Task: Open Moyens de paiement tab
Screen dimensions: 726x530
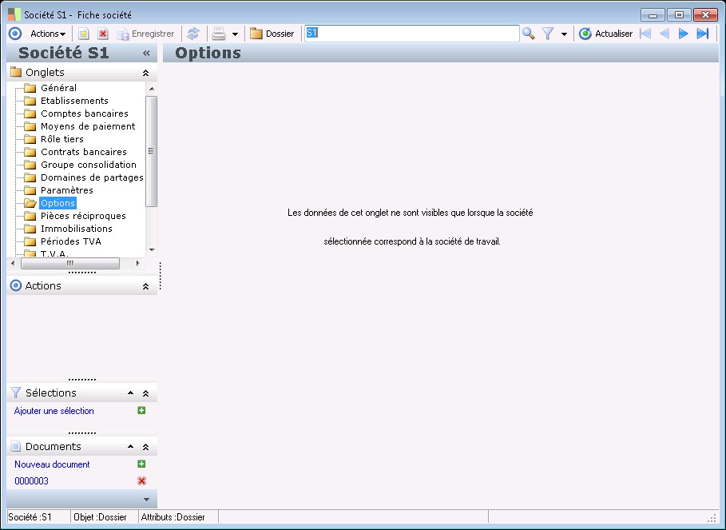Action: click(88, 126)
